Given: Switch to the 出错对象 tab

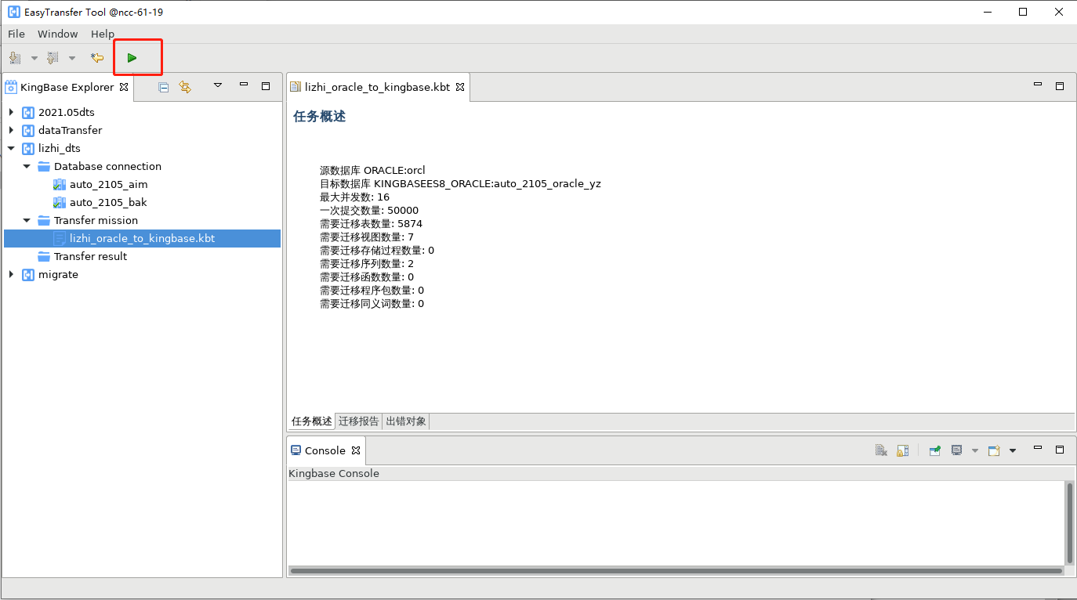Looking at the screenshot, I should pyautogui.click(x=406, y=421).
